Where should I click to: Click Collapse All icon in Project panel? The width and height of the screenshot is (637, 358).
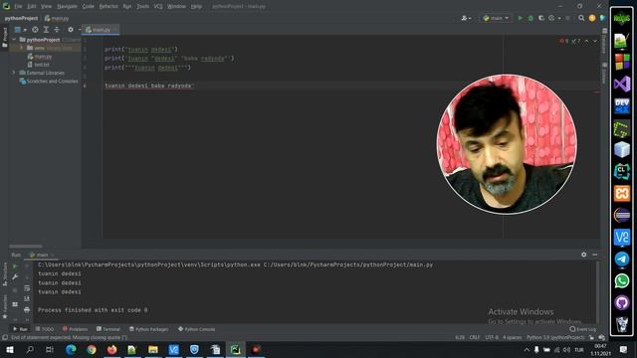(57, 30)
